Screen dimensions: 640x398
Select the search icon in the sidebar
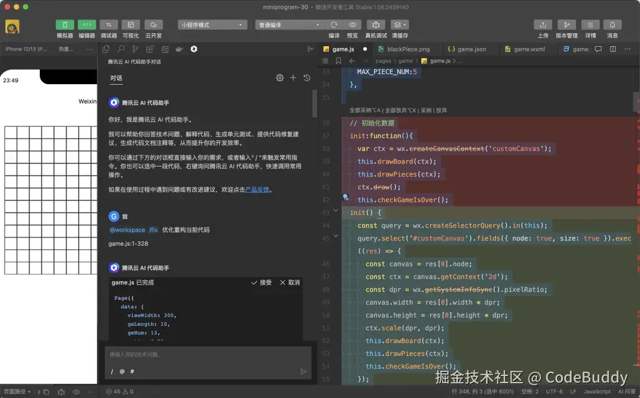[121, 49]
